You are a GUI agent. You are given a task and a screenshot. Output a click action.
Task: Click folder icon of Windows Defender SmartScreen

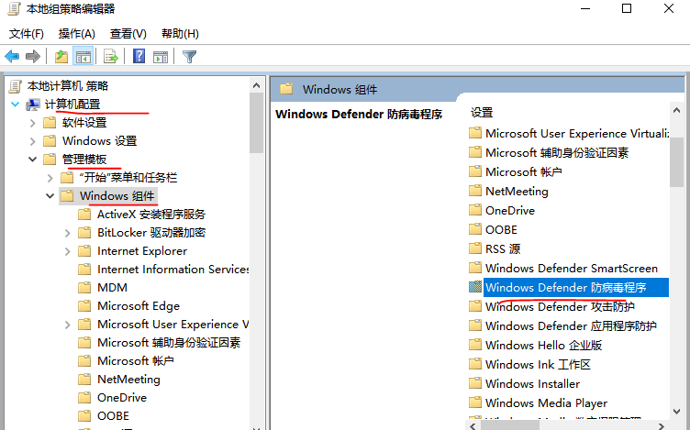point(475,268)
